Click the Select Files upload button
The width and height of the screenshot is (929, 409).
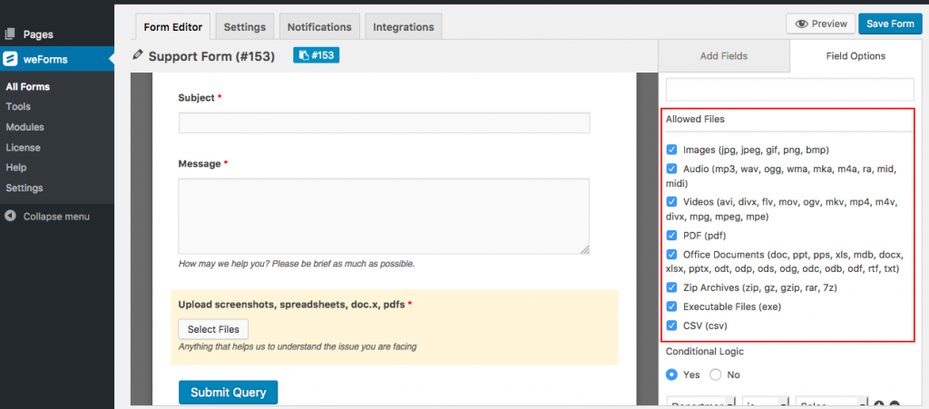(213, 329)
